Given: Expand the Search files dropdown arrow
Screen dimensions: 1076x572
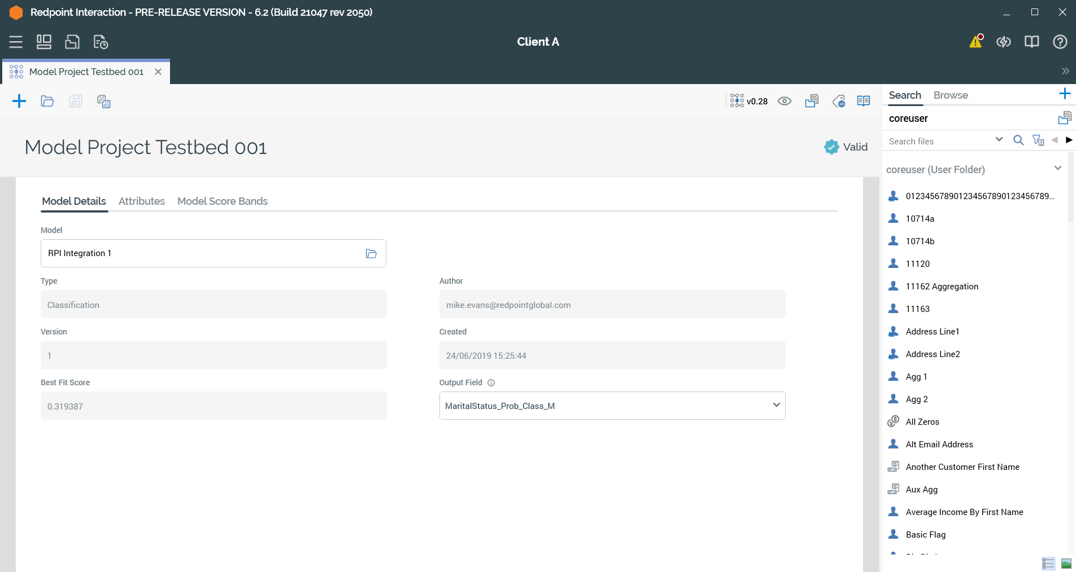Looking at the screenshot, I should tap(999, 140).
